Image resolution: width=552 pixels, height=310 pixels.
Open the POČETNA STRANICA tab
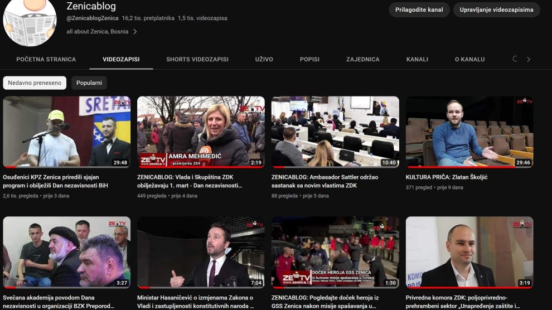coord(46,59)
